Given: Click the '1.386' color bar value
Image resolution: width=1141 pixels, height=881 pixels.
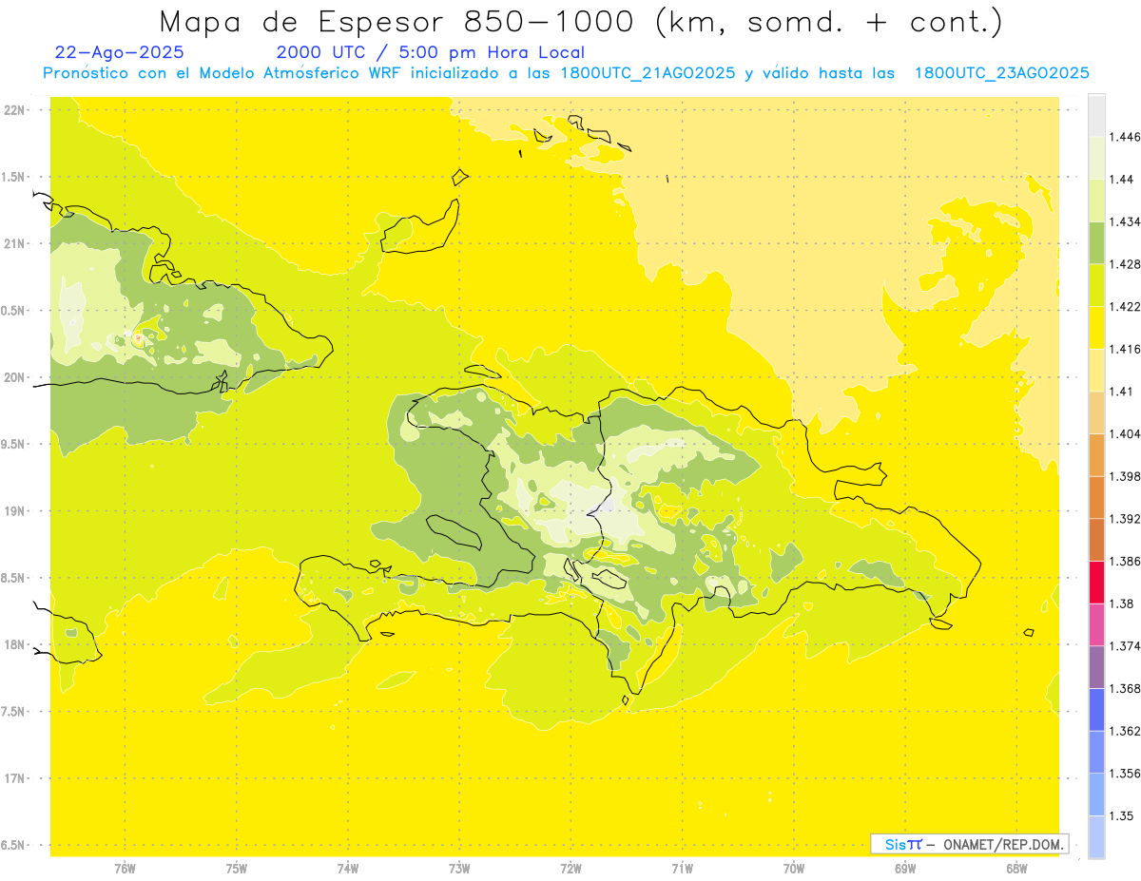Looking at the screenshot, I should coord(1125,562).
